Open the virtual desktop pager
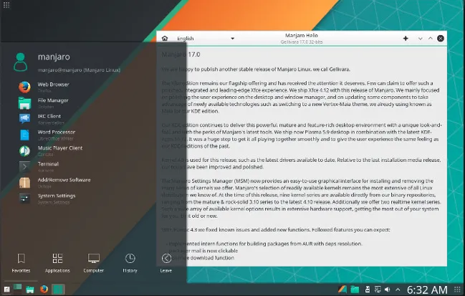 pos(18,289)
